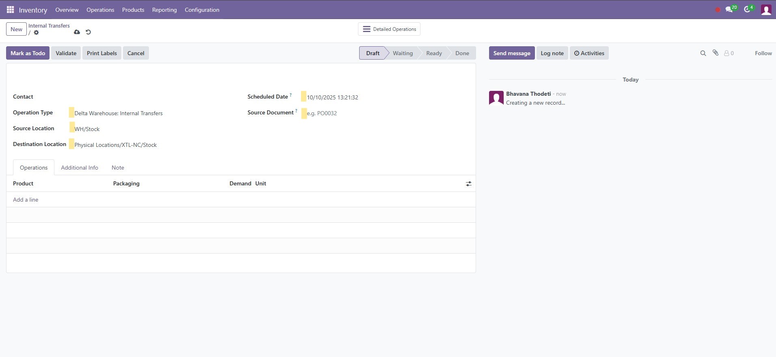
Task: Click the Mark as Todo button
Action: point(28,53)
